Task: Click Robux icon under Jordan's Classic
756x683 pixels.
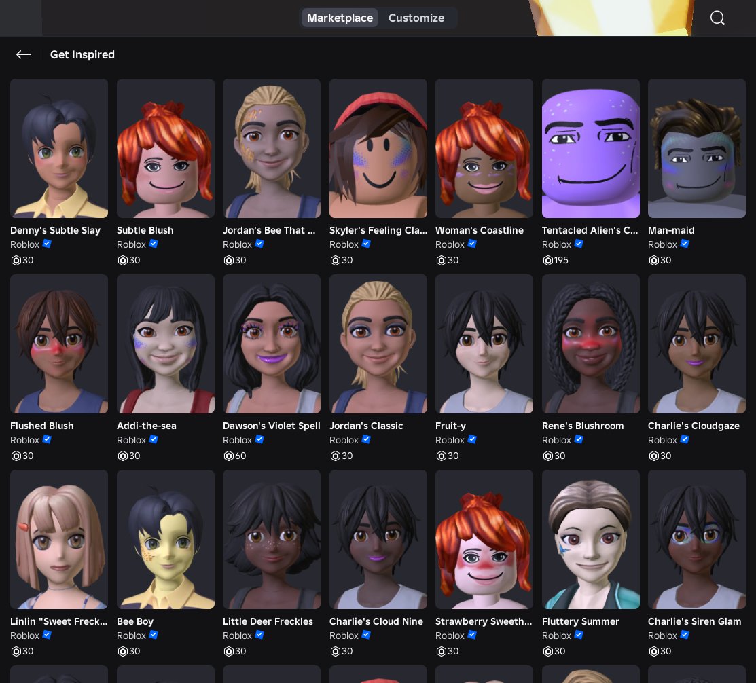Action: [x=335, y=456]
